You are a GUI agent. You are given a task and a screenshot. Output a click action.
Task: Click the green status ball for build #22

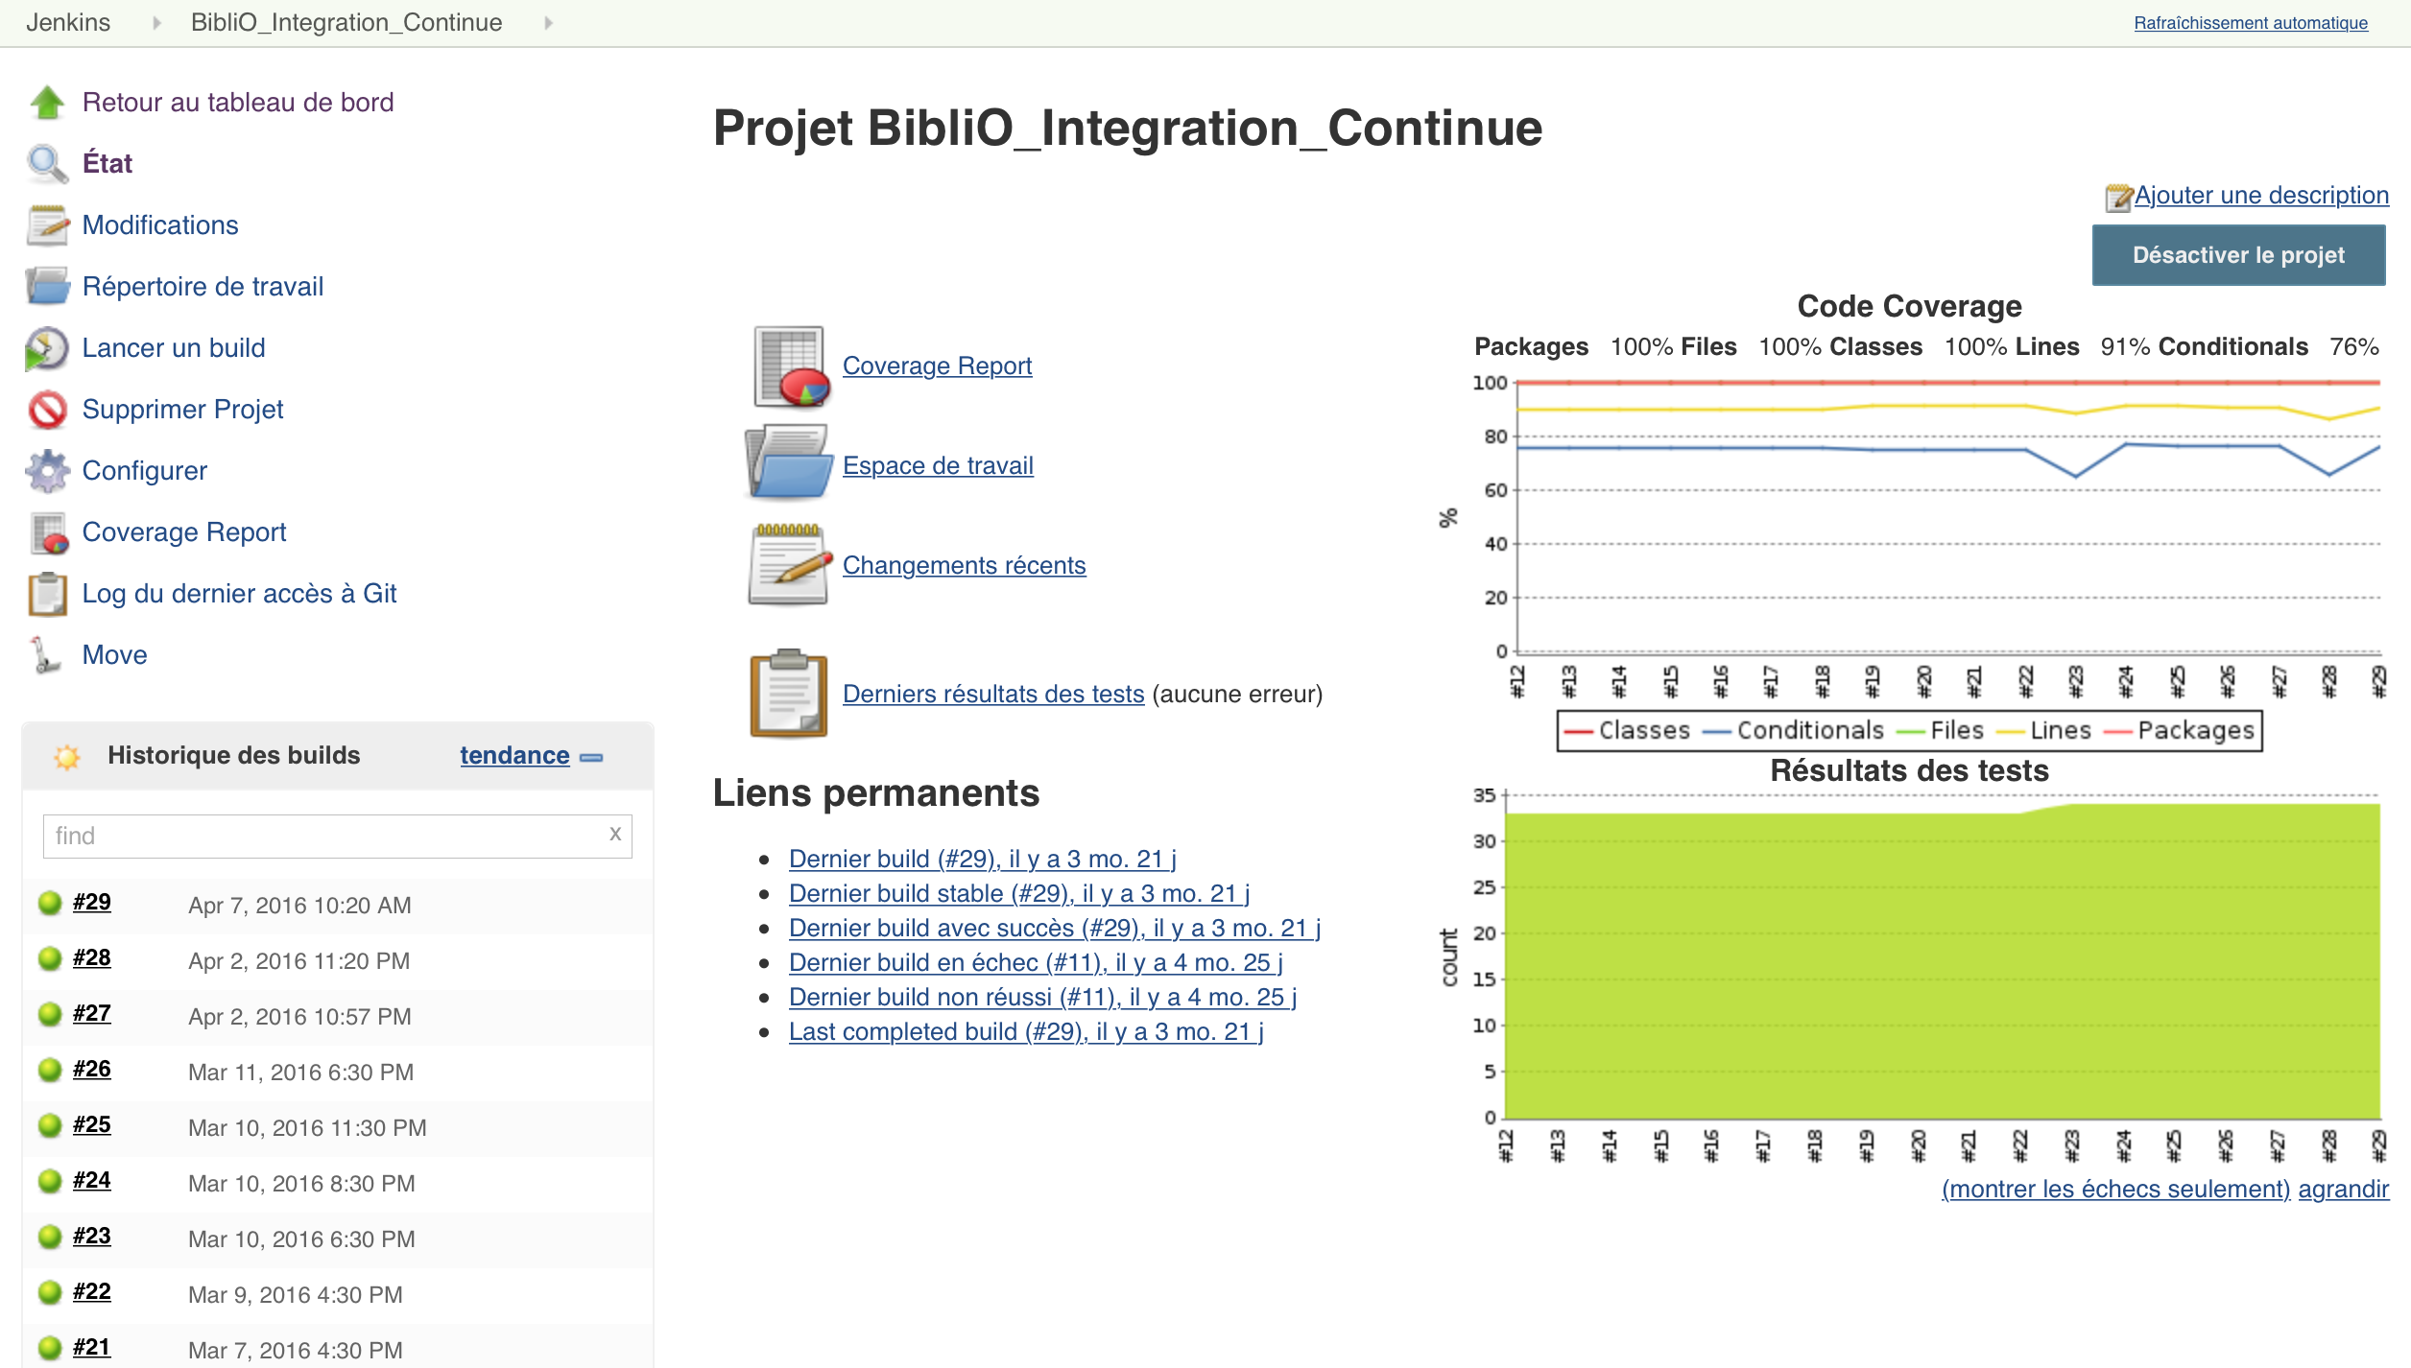coord(50,1292)
